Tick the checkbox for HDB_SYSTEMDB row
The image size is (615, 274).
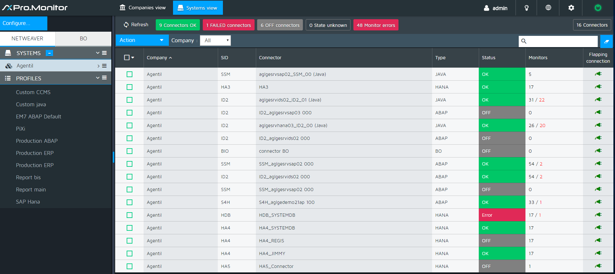(x=130, y=215)
